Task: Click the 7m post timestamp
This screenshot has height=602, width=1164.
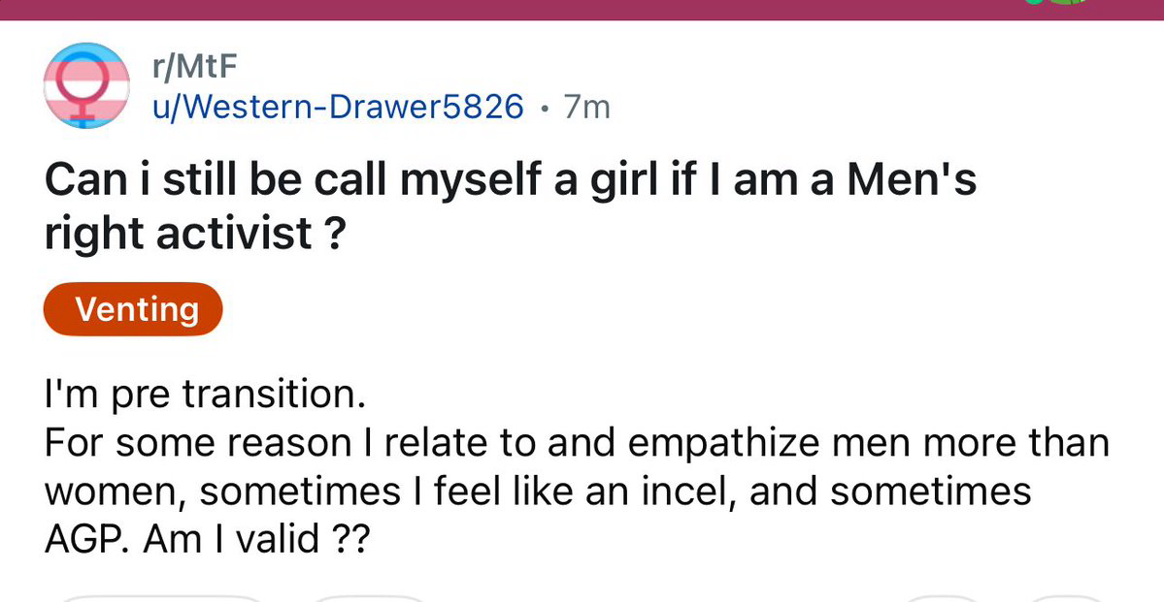Action: click(587, 107)
